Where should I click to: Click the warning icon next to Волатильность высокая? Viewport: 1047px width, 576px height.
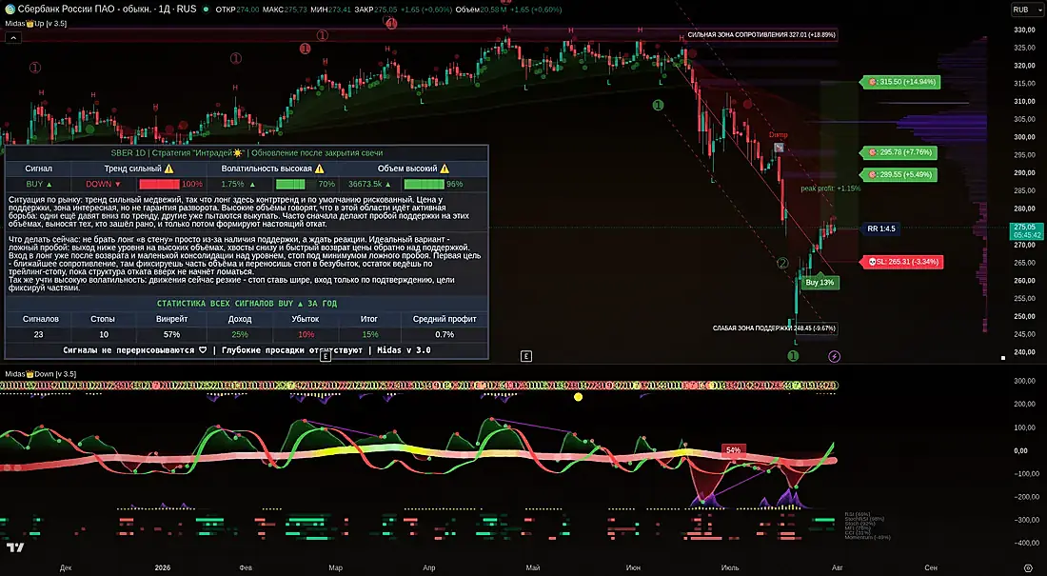[319, 169]
